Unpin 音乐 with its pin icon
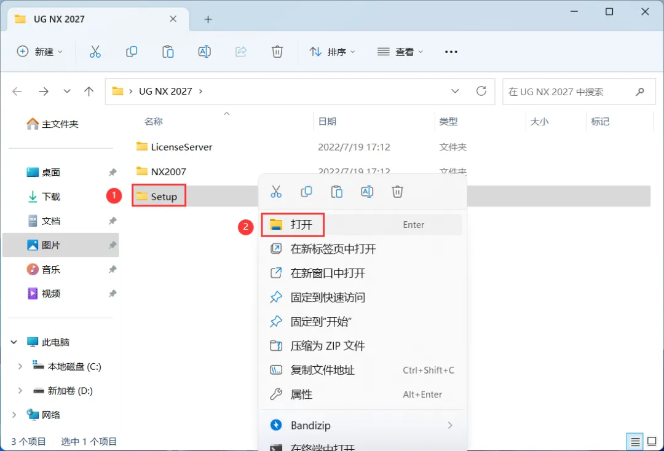Screen dimensions: 664x451 [x=113, y=270]
